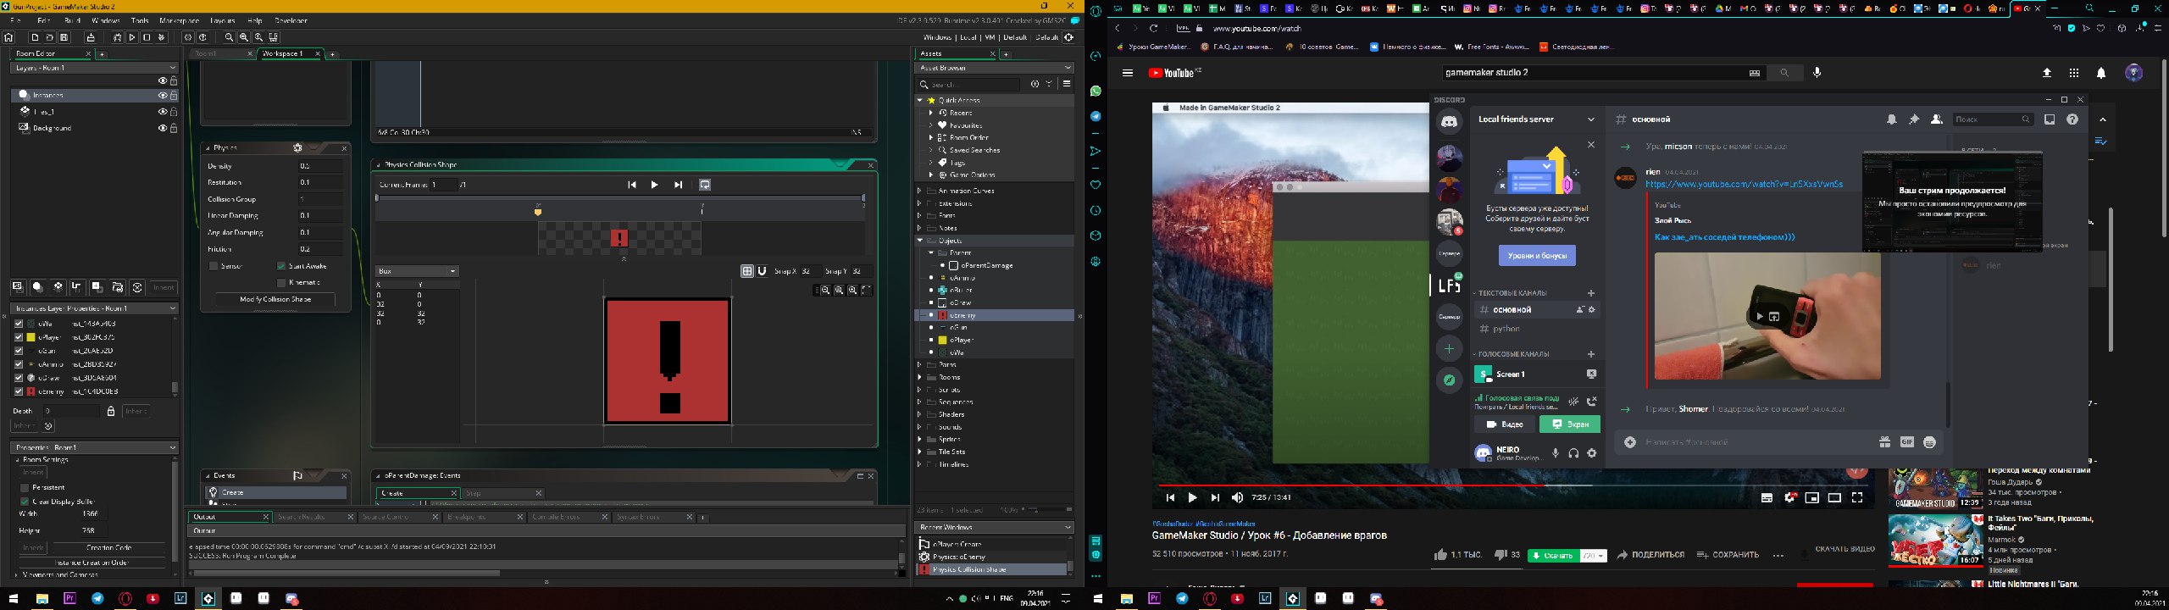Image resolution: width=2169 pixels, height=610 pixels.
Task: Save the project in GameMaker toolbar
Action: [64, 37]
